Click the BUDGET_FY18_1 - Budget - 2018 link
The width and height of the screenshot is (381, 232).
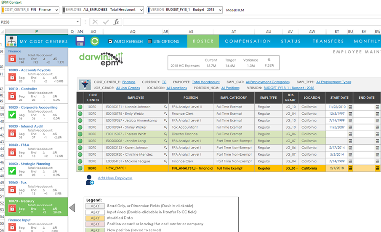point(289,88)
